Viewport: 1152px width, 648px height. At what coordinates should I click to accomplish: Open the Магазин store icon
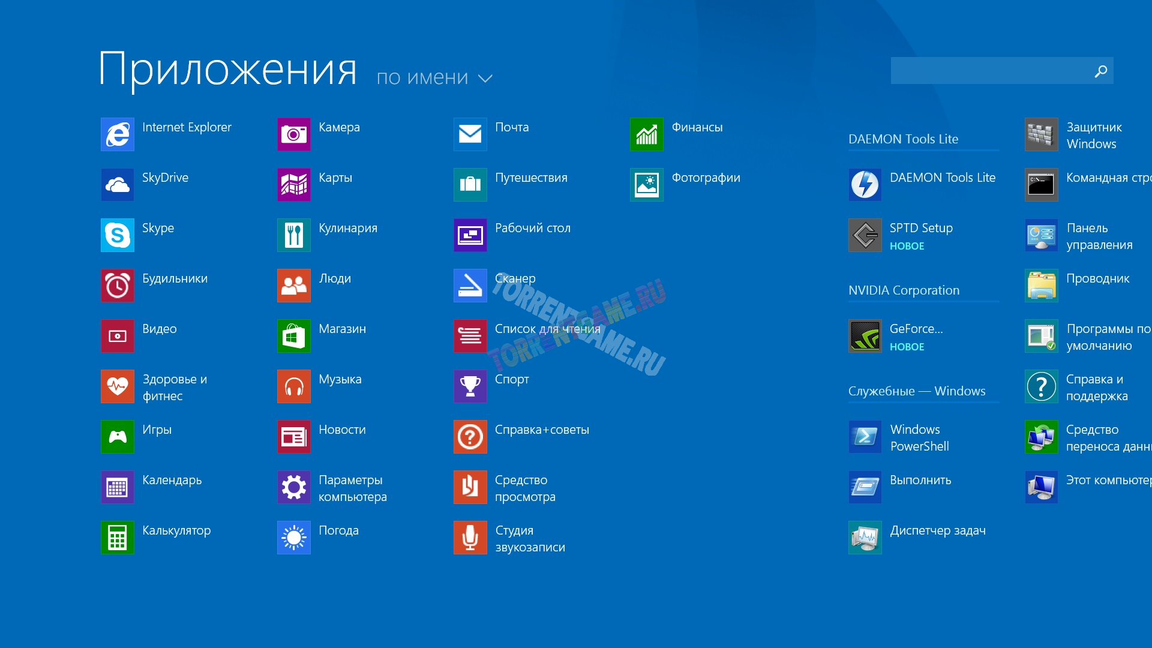coord(294,336)
